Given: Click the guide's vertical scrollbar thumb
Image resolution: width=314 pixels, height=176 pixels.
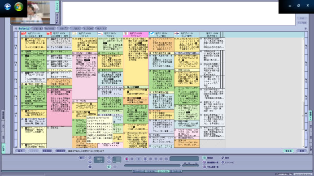Looking at the screenshot, I should 303,115.
